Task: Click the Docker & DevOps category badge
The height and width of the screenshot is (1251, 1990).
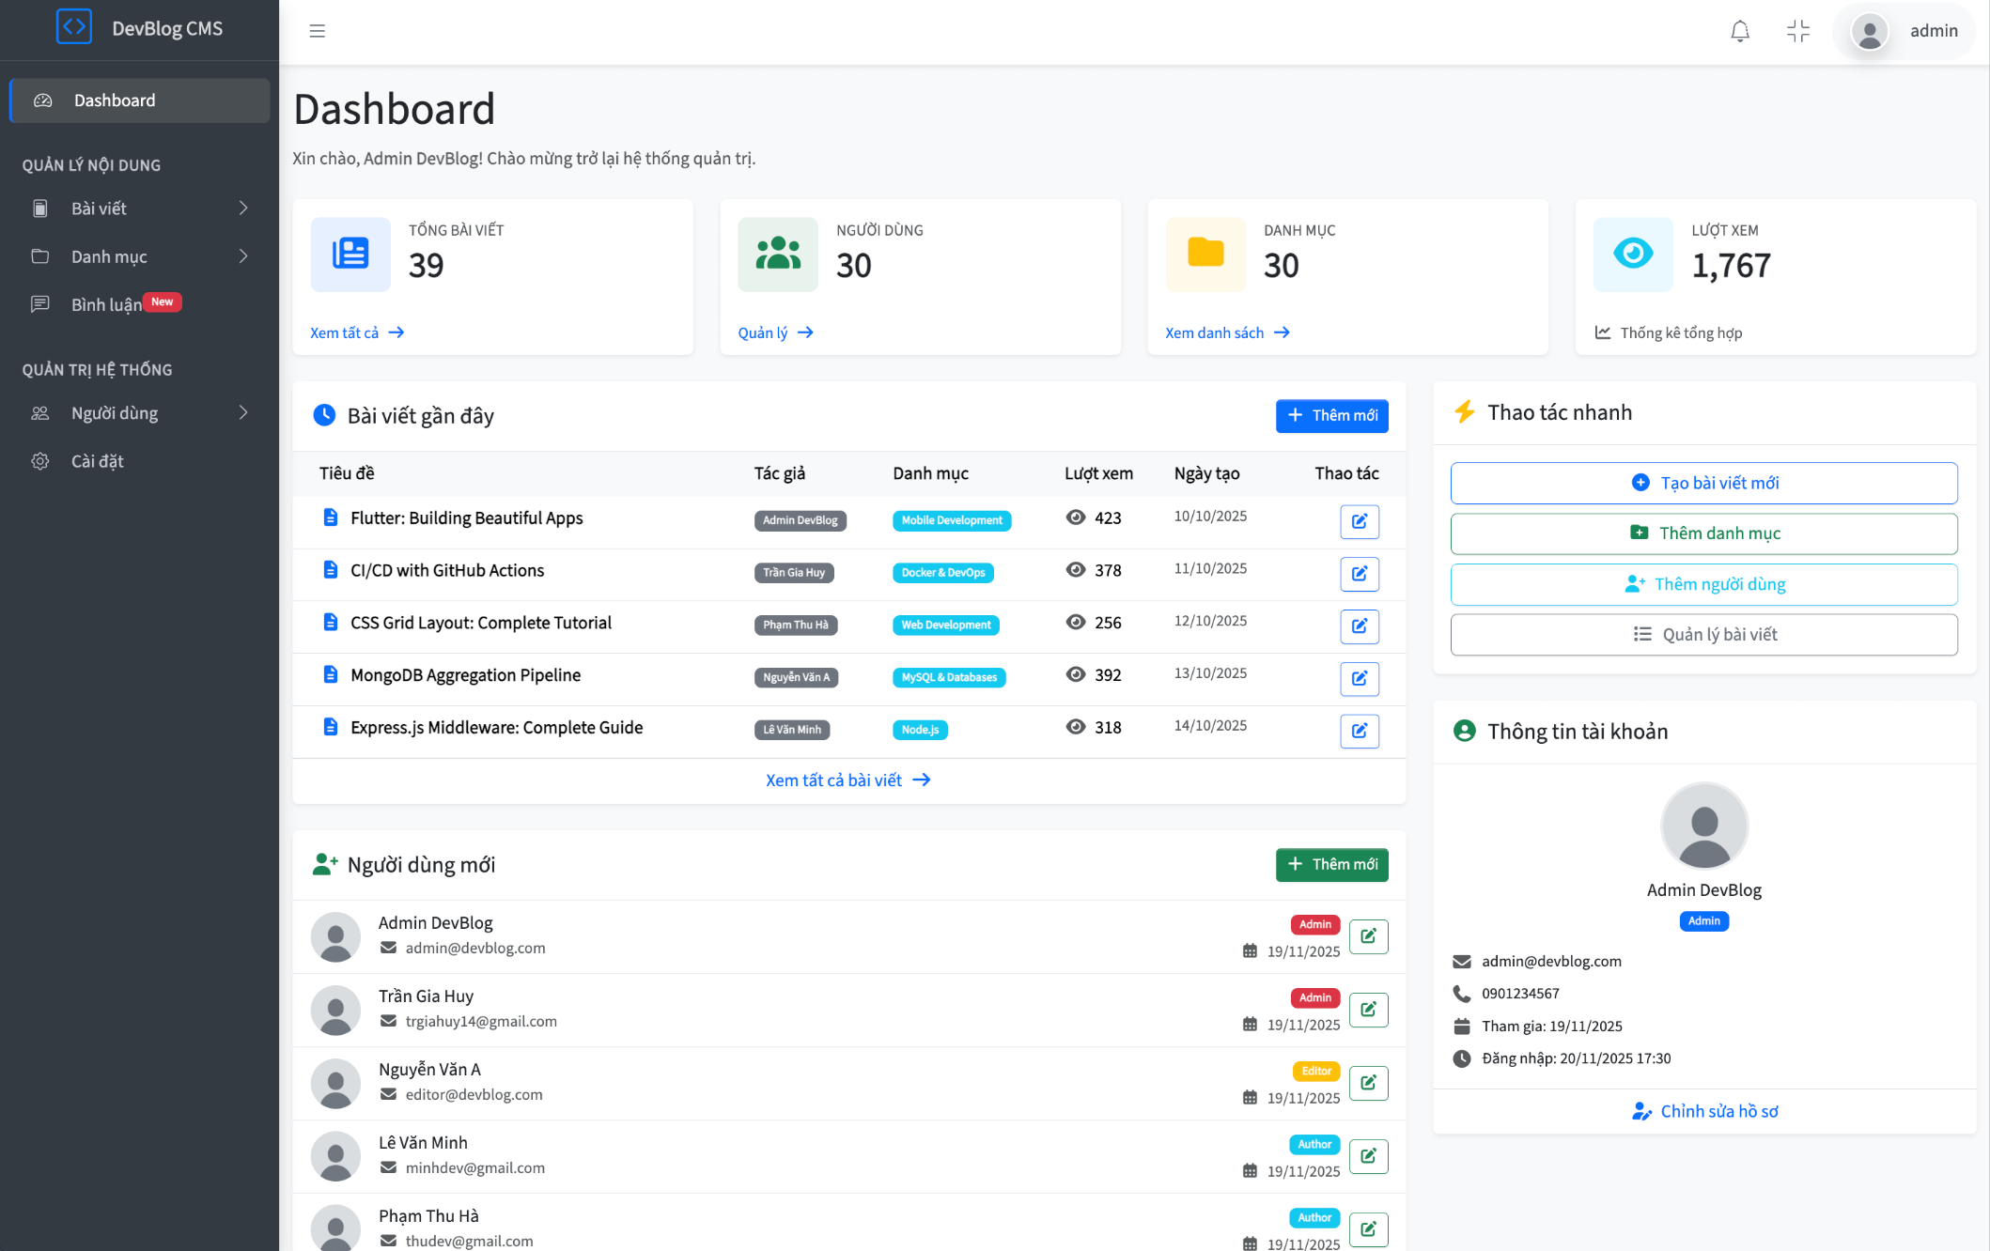Action: pyautogui.click(x=943, y=573)
